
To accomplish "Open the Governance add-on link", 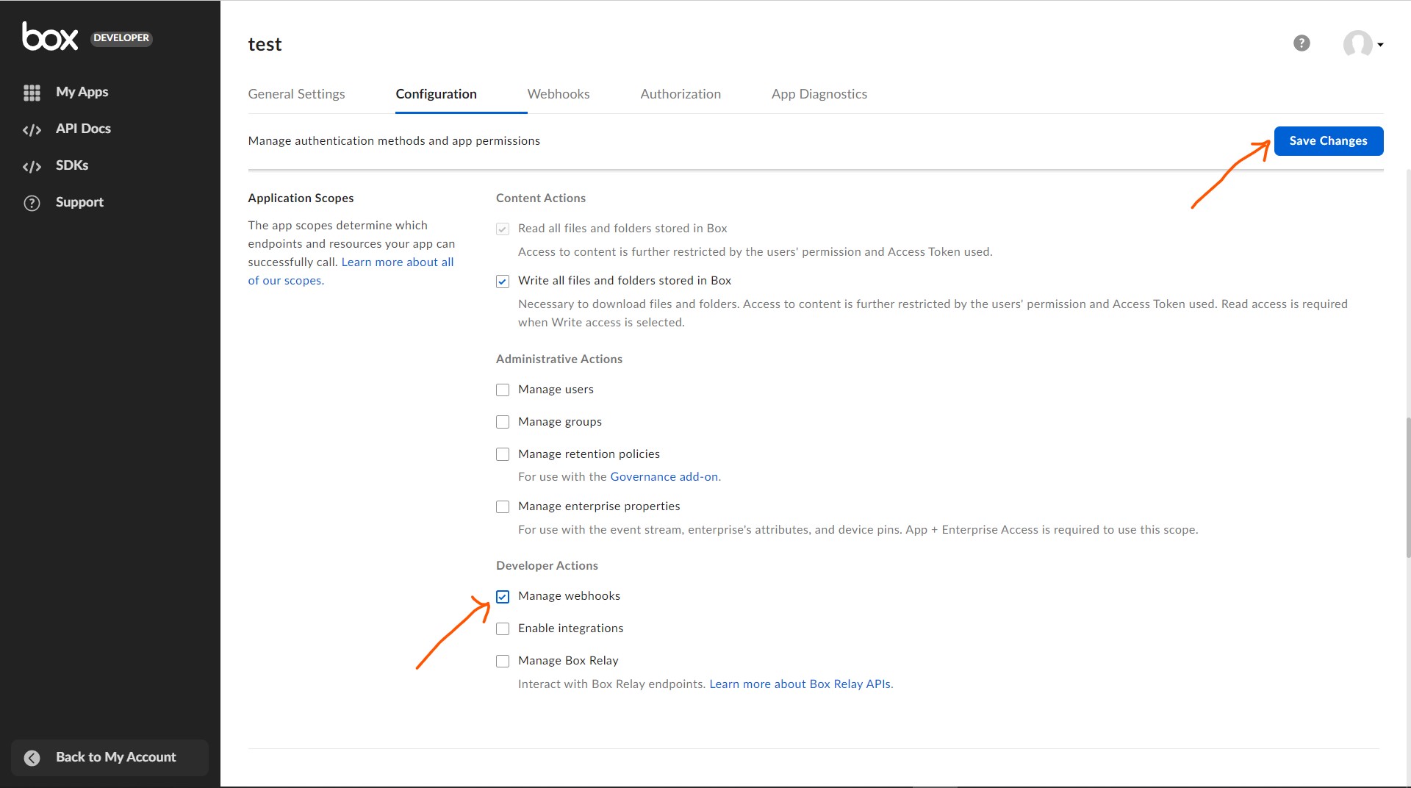I will click(664, 477).
